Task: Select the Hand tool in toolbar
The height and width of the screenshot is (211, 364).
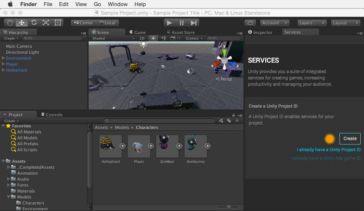Action: [10, 23]
